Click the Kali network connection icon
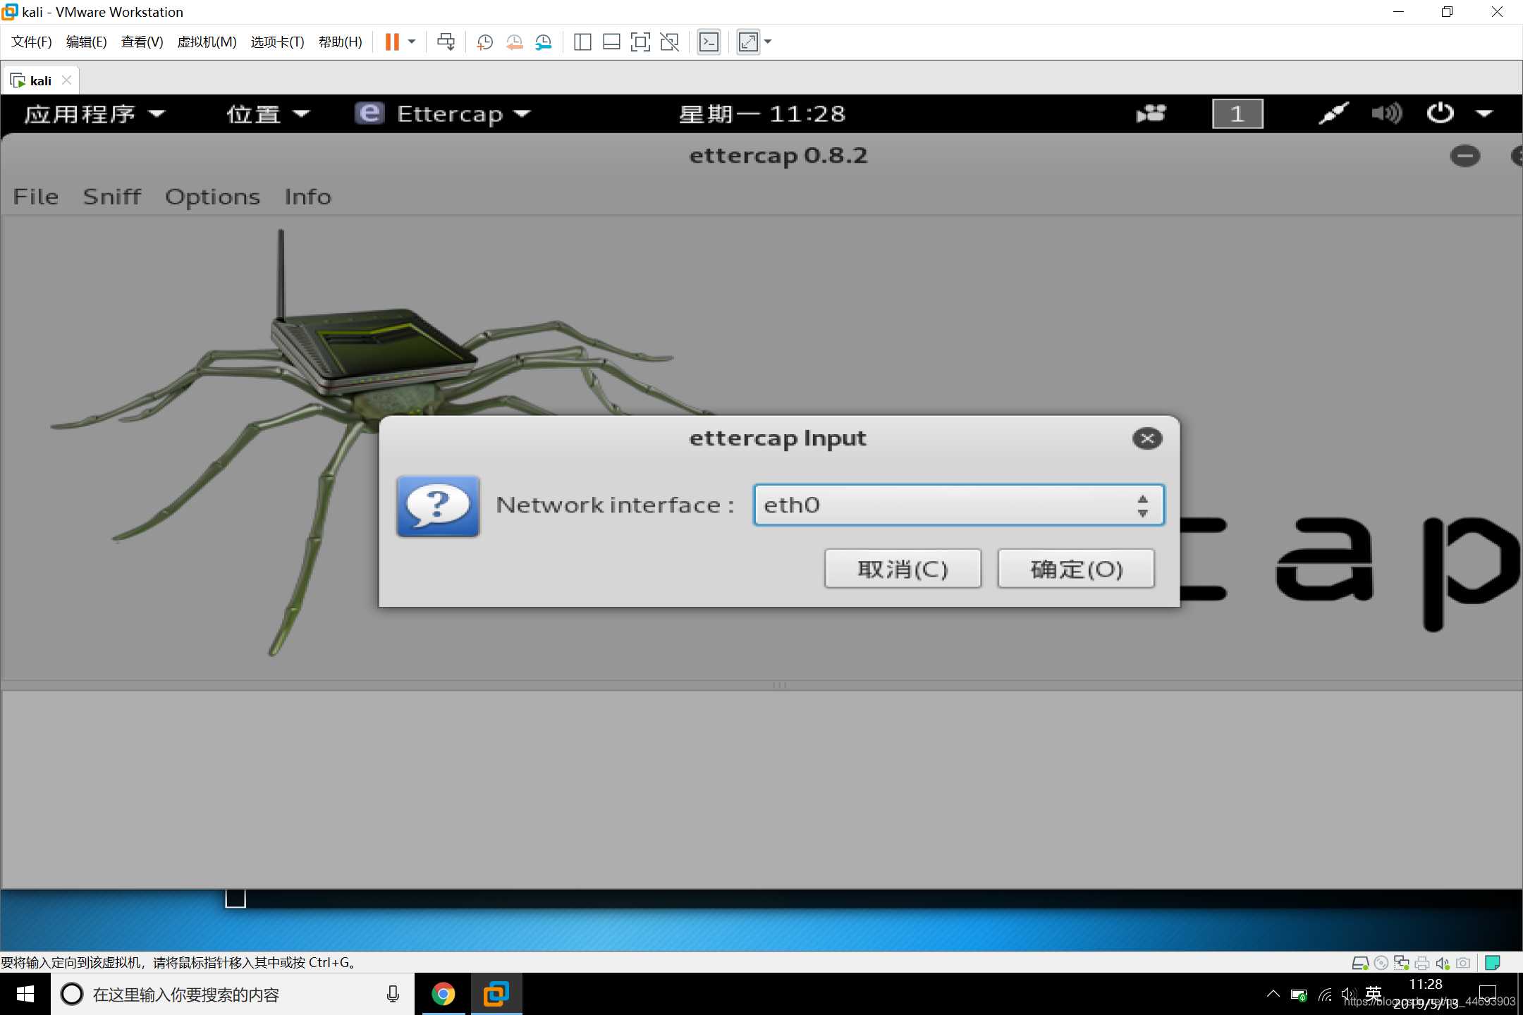Image resolution: width=1523 pixels, height=1015 pixels. pos(1333,113)
